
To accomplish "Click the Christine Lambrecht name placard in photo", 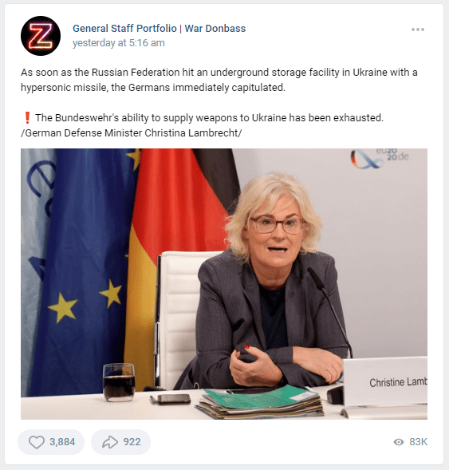I will 385,382.
